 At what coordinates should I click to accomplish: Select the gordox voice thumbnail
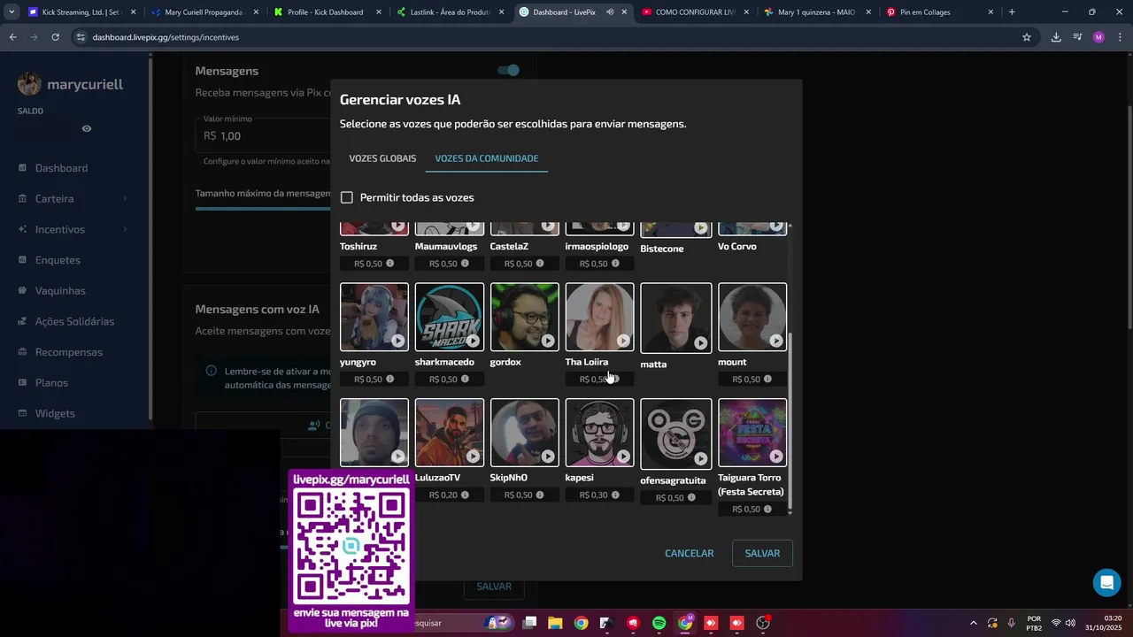pyautogui.click(x=524, y=317)
